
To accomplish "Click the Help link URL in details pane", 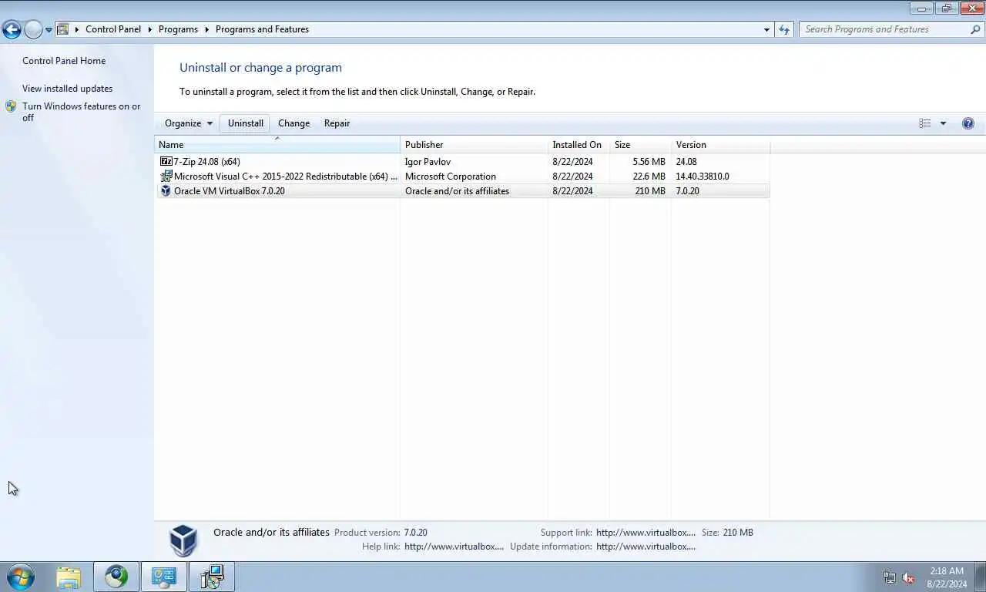I will coord(454,547).
